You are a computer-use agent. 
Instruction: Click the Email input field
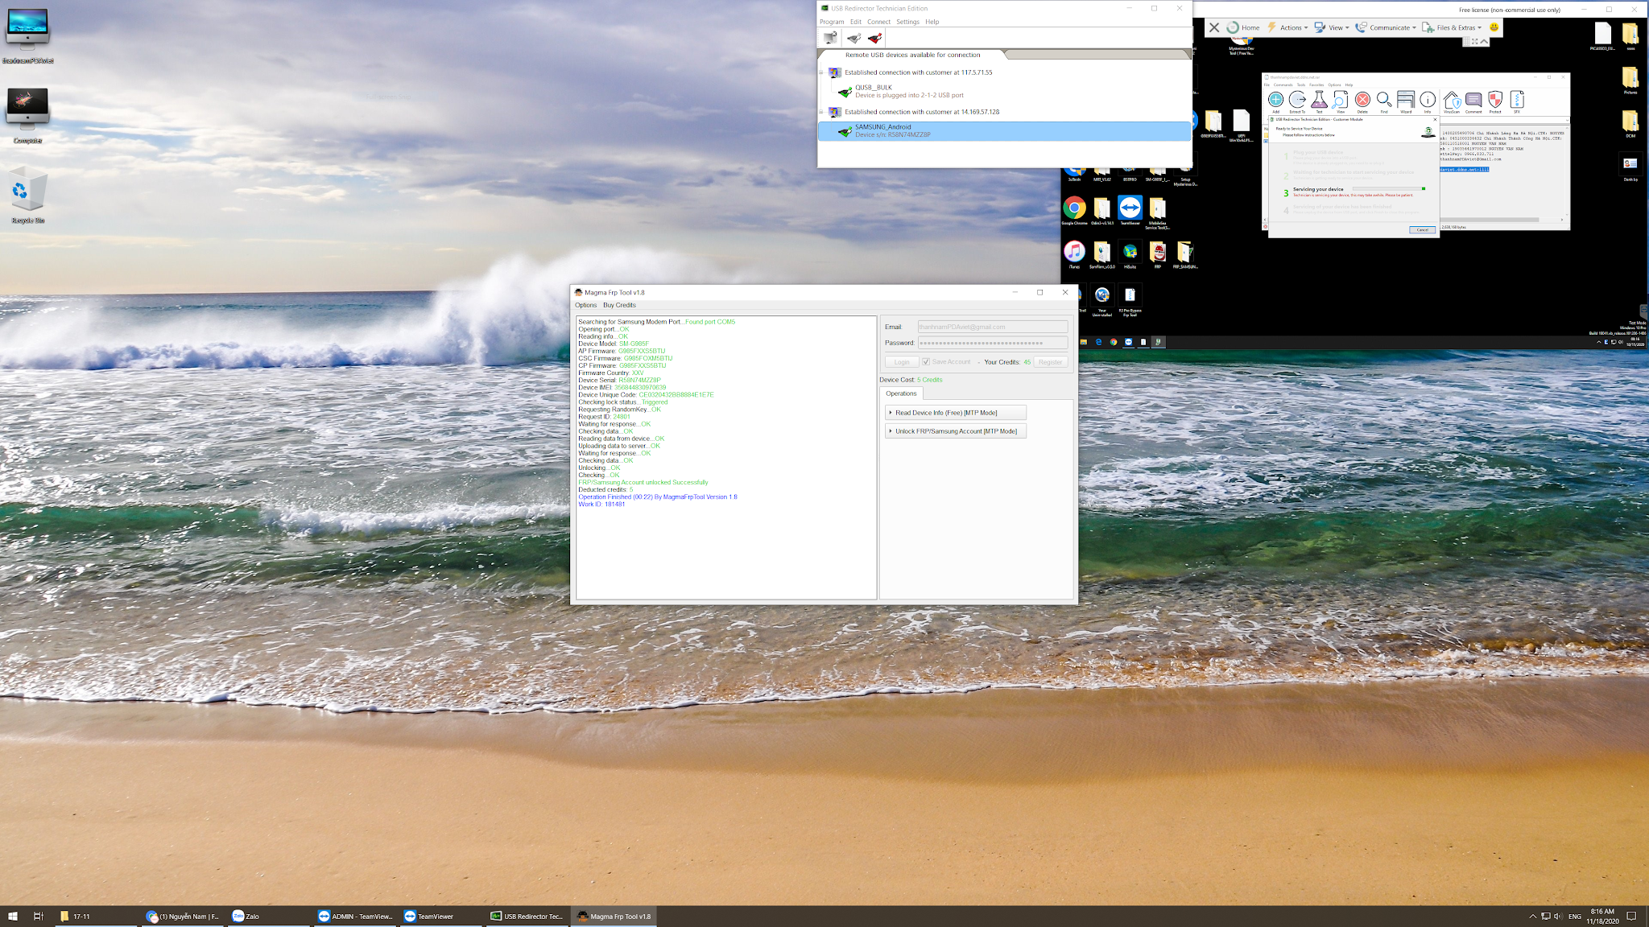coord(992,327)
